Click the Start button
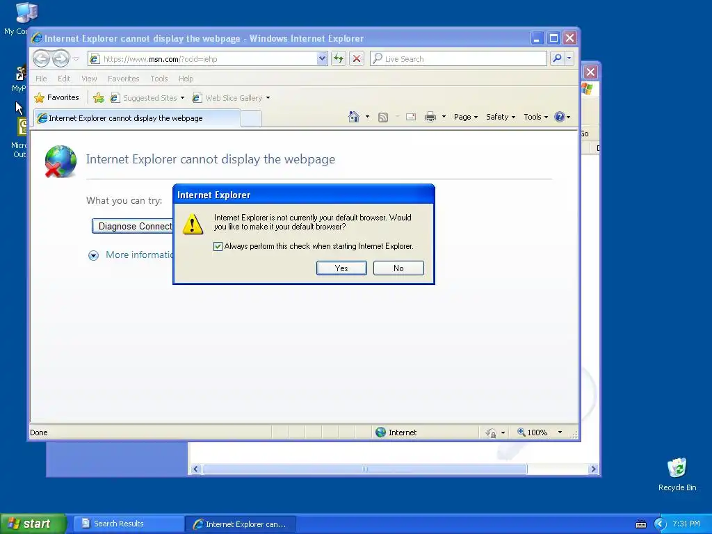Image resolution: width=712 pixels, height=534 pixels. click(x=33, y=524)
